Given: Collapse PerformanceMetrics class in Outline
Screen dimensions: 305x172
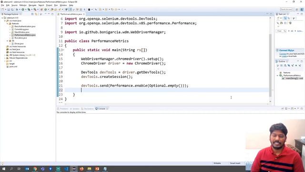Looking at the screenshot, I should coord(277,75).
